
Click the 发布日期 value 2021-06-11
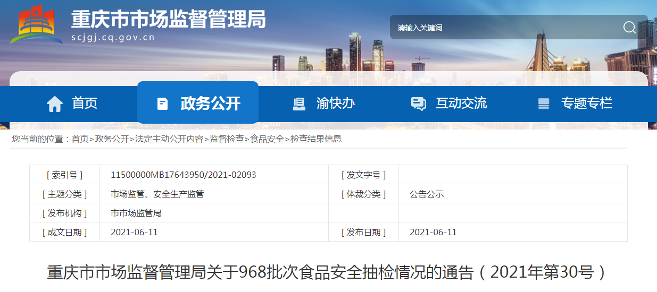[x=433, y=232]
